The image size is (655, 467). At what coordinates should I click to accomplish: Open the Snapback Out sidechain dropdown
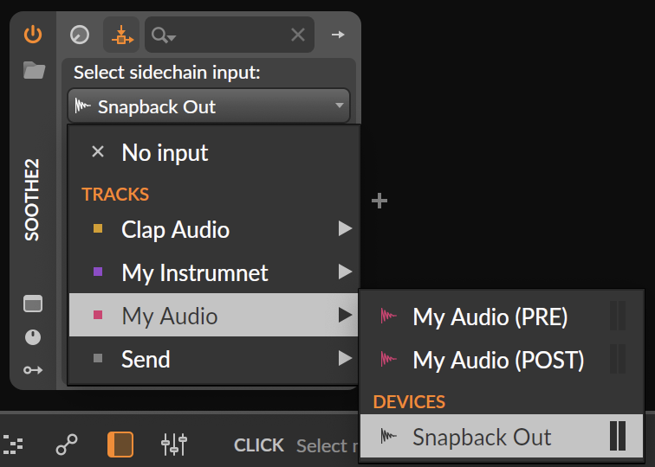(209, 106)
